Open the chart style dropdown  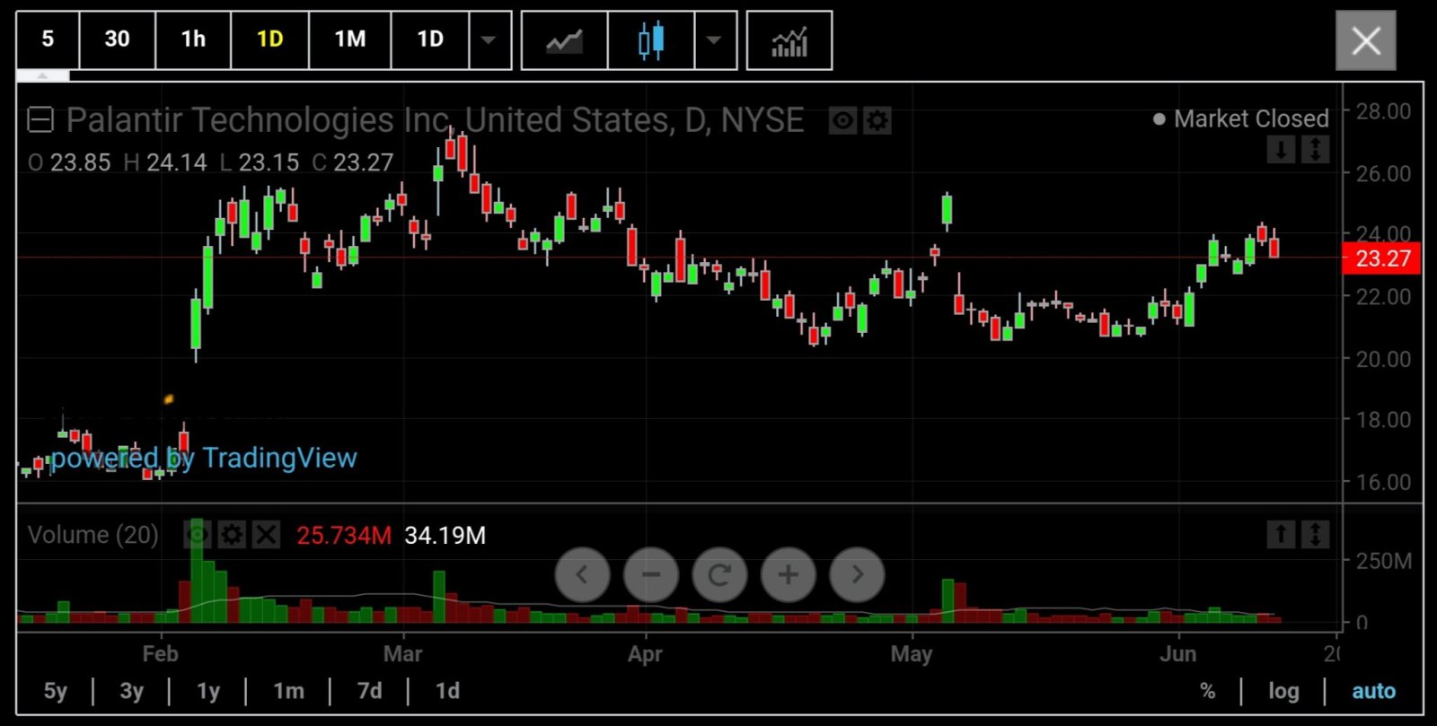(715, 40)
